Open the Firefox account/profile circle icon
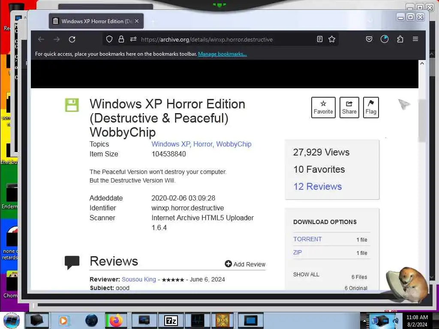Viewport: 439px width, 329px height. point(385,39)
